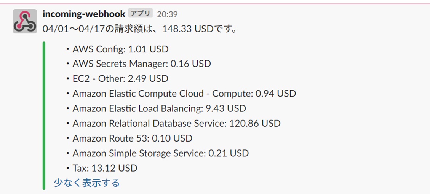This screenshot has width=430, height=194.
Task: Click the 120.86 USD amount text
Action: coord(255,123)
